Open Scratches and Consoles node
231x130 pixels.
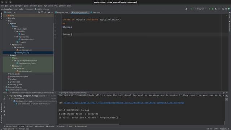[16, 90]
